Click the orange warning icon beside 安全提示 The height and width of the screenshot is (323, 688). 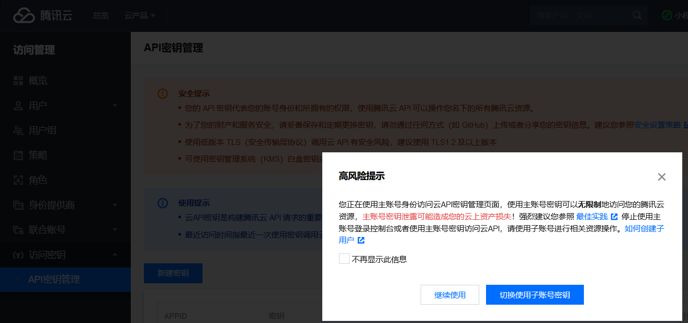tap(163, 94)
